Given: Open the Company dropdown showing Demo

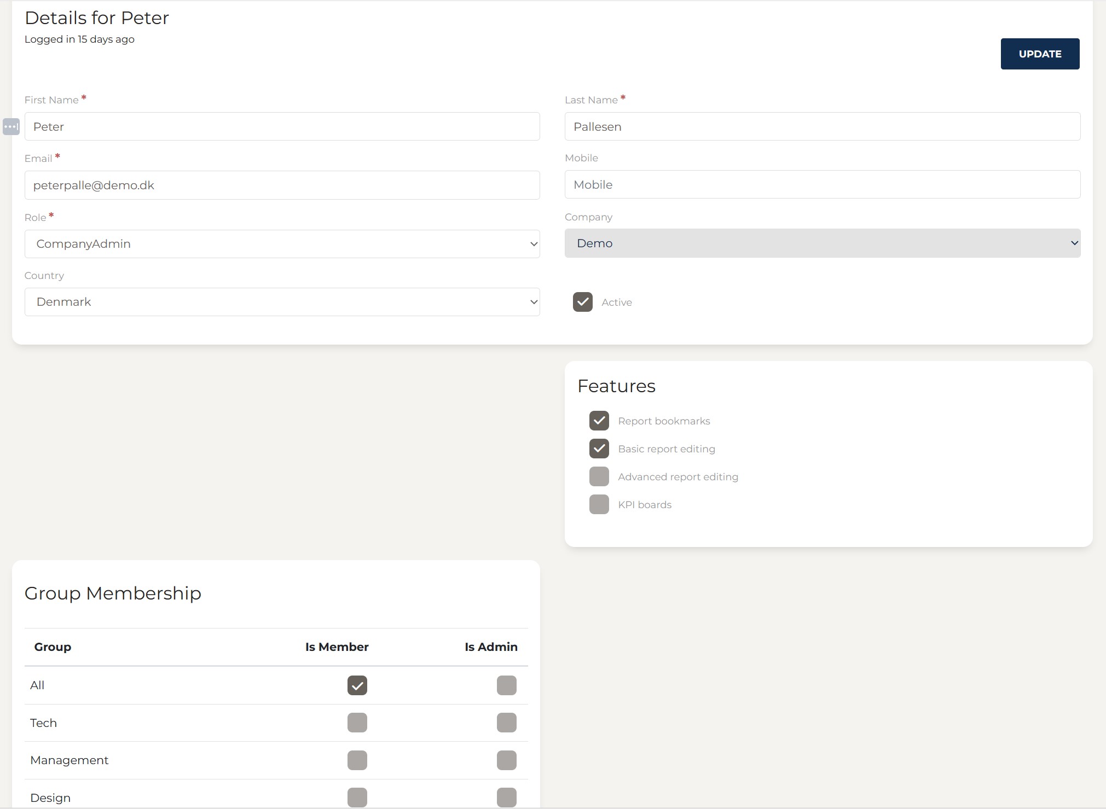Looking at the screenshot, I should (x=822, y=243).
